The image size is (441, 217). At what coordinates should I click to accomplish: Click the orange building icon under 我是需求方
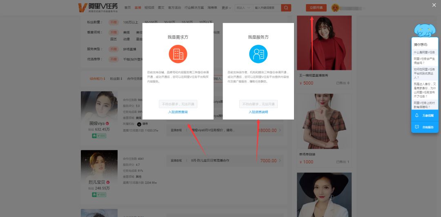178,54
